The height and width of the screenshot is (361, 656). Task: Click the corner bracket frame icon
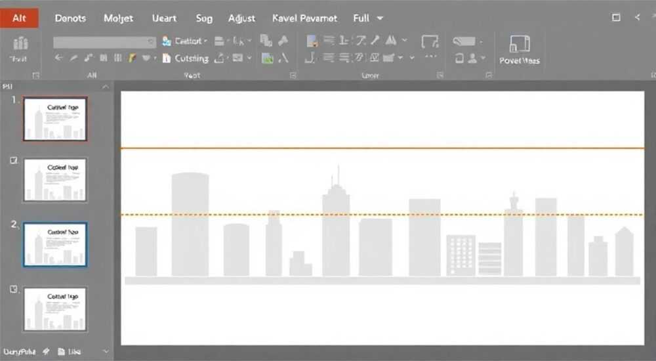pos(430,41)
